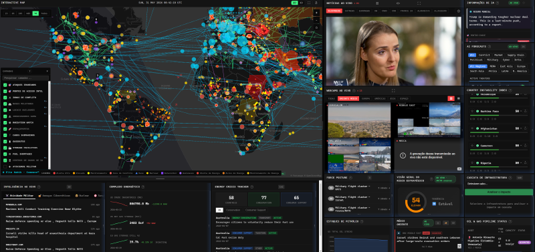Switch map to 3D mode

[302, 3]
